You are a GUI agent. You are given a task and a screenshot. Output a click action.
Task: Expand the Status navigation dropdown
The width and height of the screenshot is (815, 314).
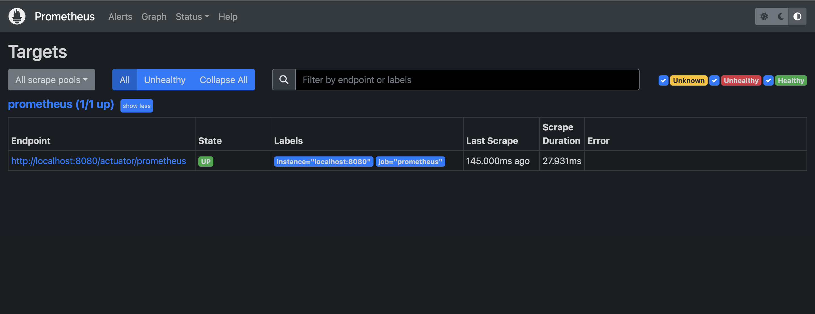click(192, 16)
